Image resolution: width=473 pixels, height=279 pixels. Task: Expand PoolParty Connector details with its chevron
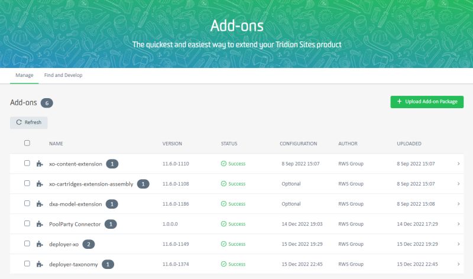[x=459, y=224]
